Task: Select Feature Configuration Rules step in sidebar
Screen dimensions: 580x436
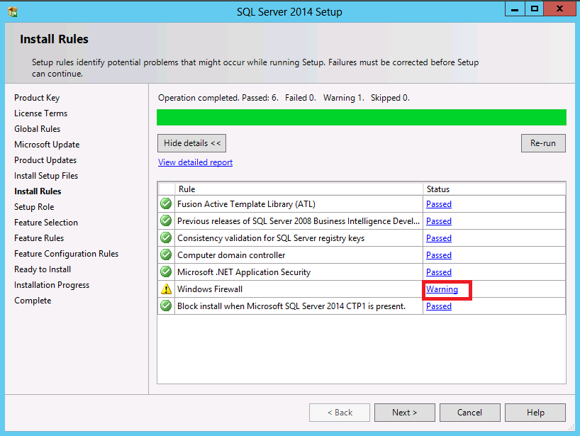Action: click(66, 254)
